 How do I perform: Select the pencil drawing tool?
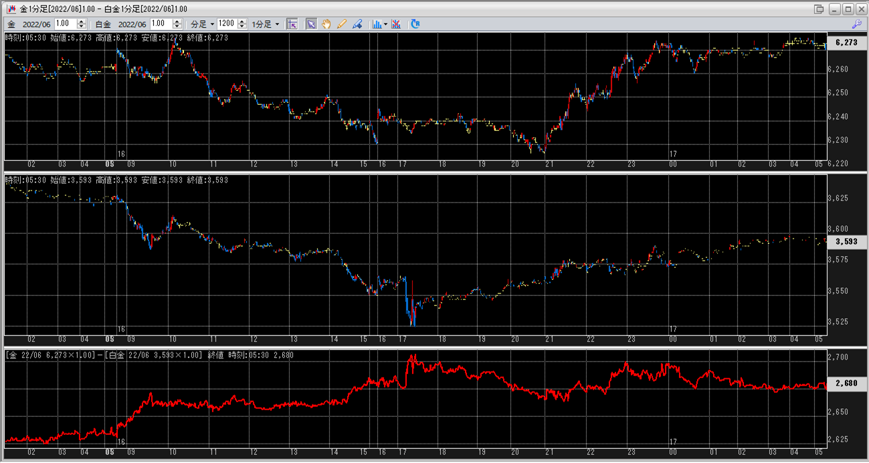[x=342, y=24]
